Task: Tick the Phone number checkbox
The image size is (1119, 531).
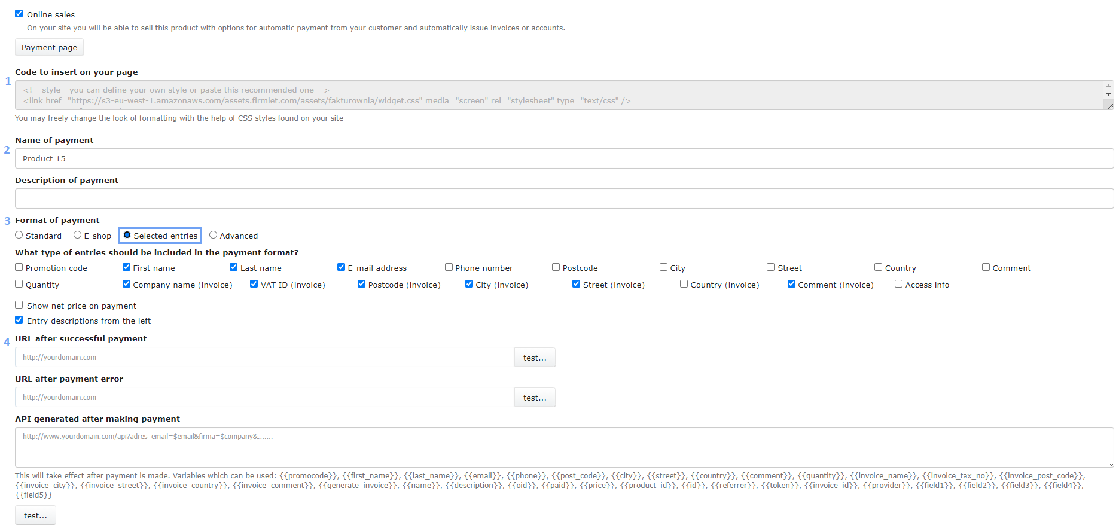Action: 449,268
